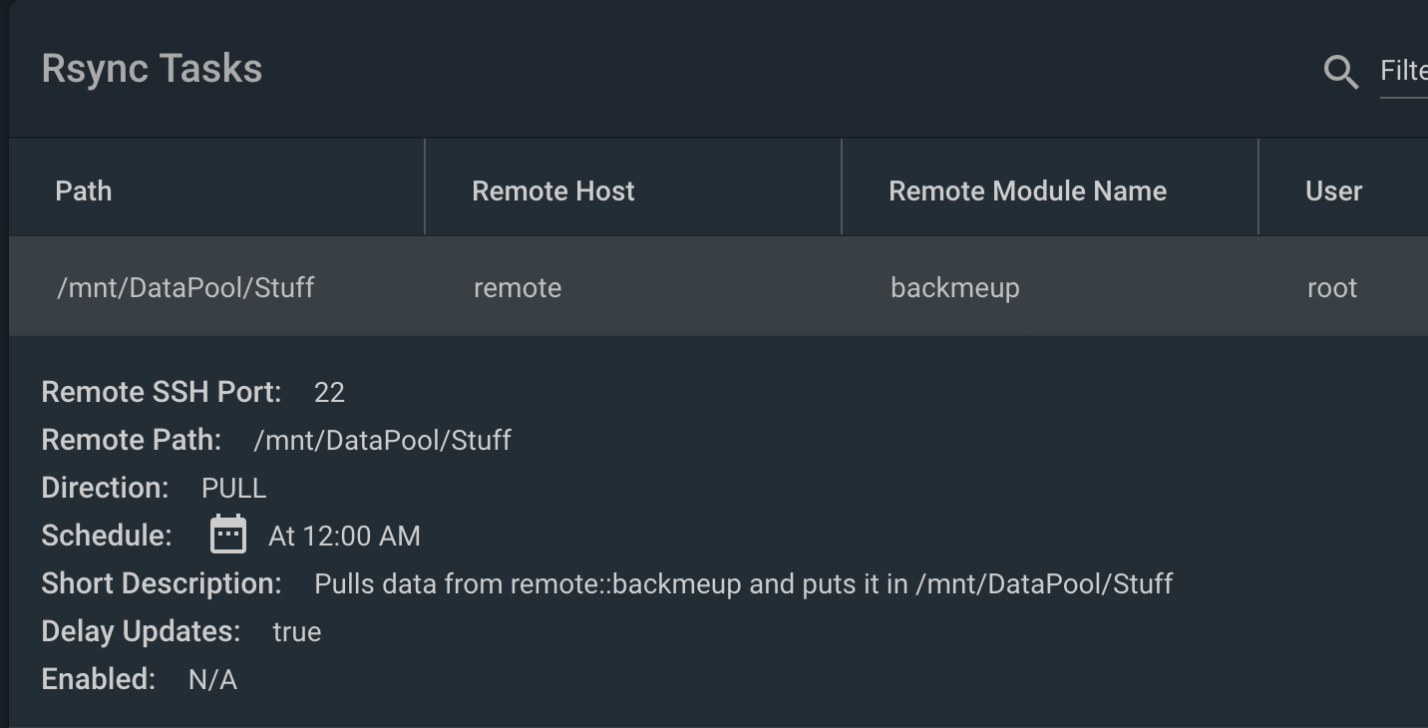
Task: Focus the Filter search field
Action: (1403, 71)
